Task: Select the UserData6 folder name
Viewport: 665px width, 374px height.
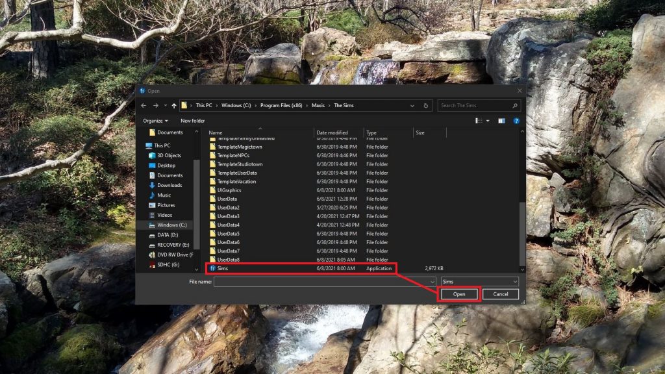Action: coord(228,243)
